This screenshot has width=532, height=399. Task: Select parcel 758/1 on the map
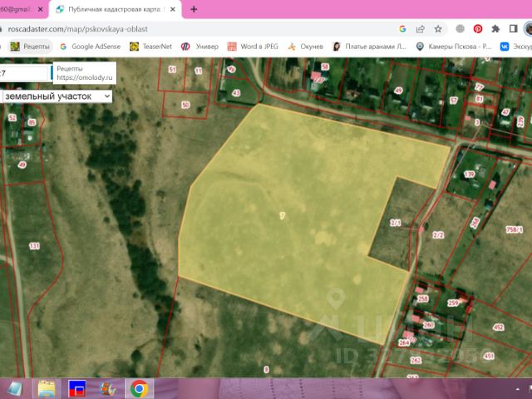pos(515,229)
